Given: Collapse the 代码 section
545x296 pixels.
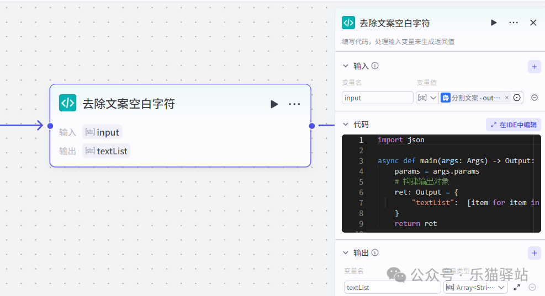Looking at the screenshot, I should tap(346, 125).
